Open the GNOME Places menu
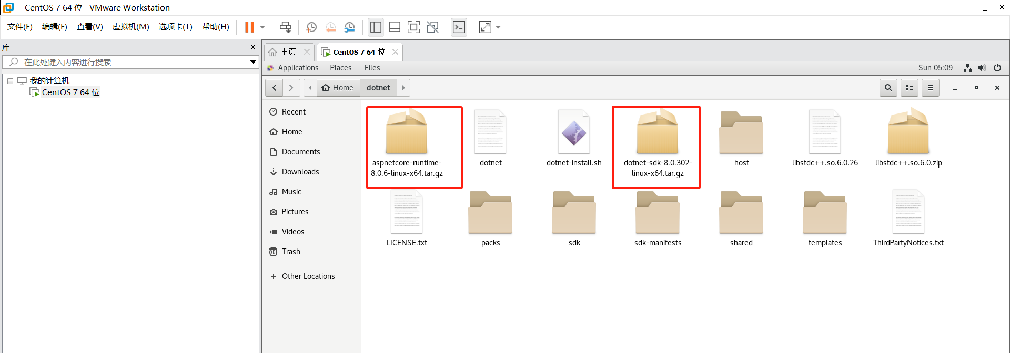The width and height of the screenshot is (1010, 353). (x=341, y=68)
